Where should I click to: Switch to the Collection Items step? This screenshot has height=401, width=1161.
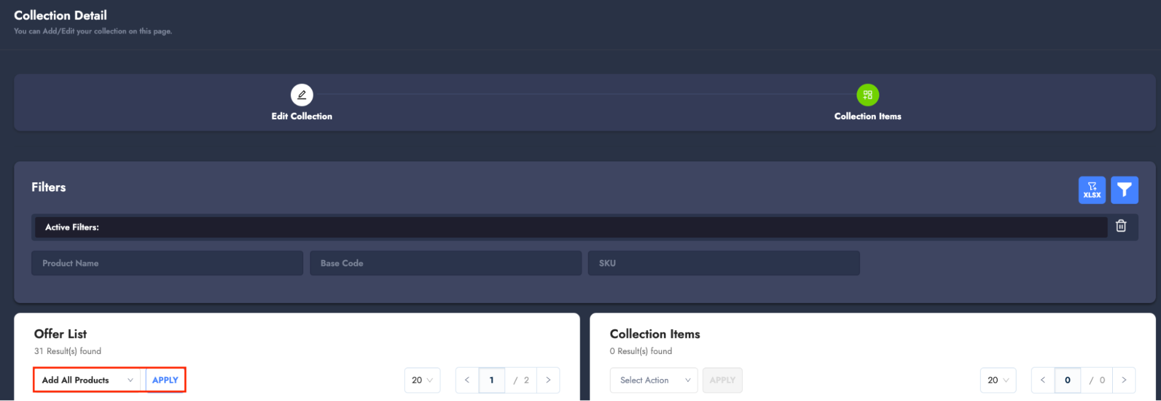[x=867, y=116]
